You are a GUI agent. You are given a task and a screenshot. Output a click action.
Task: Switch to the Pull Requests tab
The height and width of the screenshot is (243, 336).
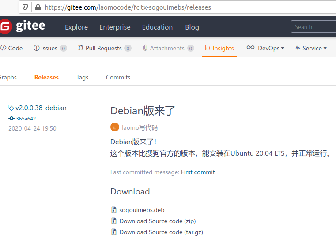(105, 48)
